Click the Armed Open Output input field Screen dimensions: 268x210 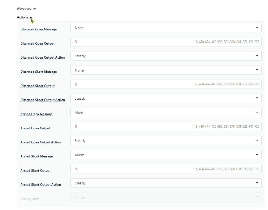[166, 127]
